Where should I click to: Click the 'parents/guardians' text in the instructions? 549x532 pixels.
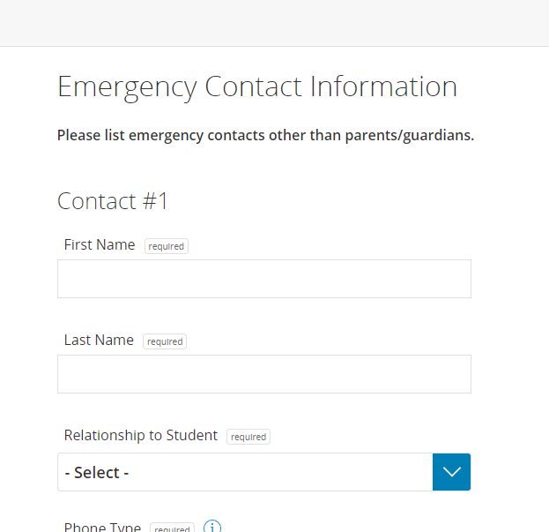coord(412,135)
